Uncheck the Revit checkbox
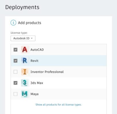 (16, 61)
